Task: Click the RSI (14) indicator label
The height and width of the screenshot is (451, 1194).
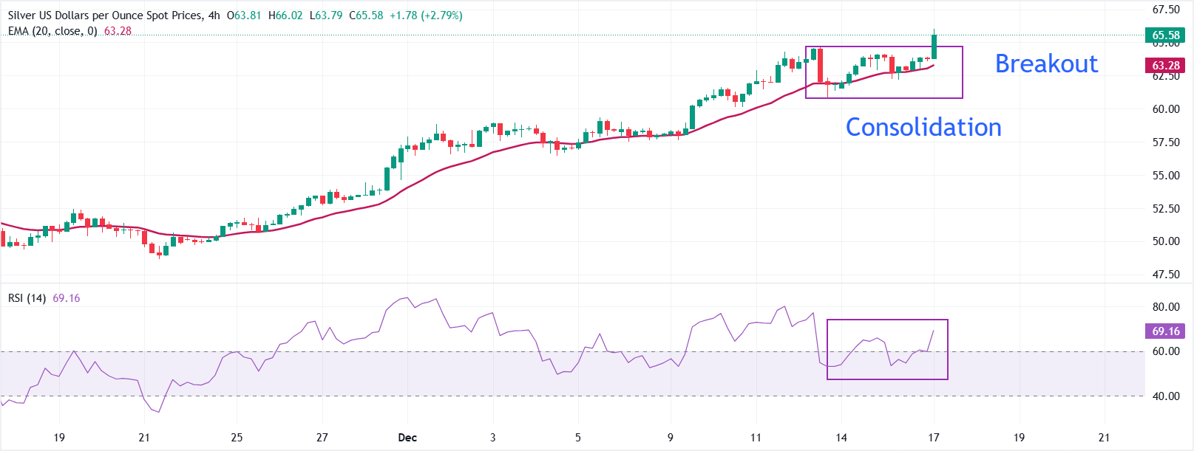Action: [27, 298]
